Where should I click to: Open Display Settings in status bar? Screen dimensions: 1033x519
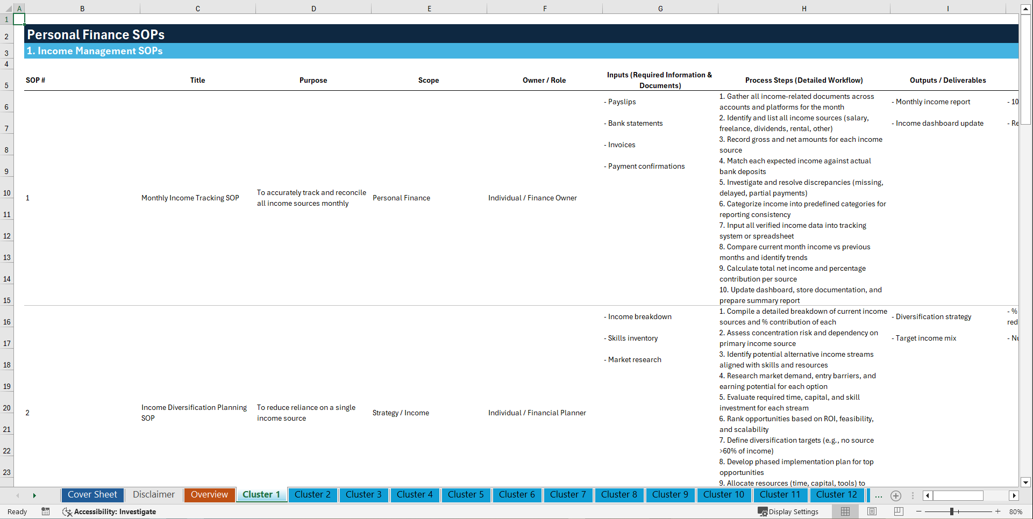coord(788,511)
